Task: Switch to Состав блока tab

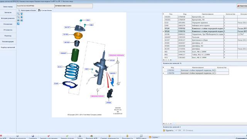Action: pyautogui.click(x=45, y=10)
